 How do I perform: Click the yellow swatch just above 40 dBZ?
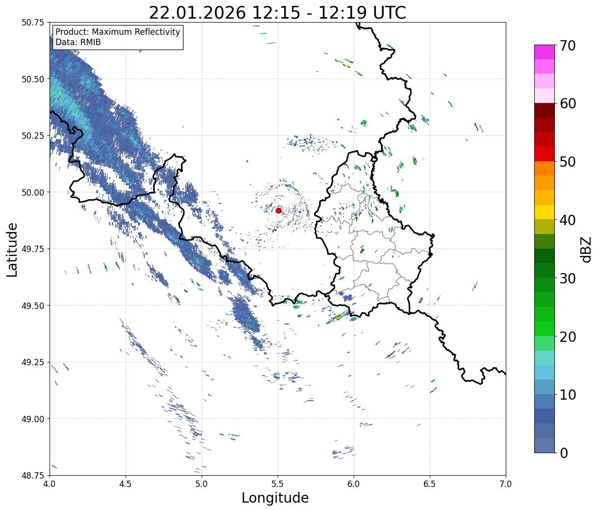(x=545, y=212)
